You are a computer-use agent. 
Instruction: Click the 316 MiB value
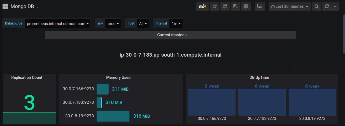pyautogui.click(x=141, y=116)
